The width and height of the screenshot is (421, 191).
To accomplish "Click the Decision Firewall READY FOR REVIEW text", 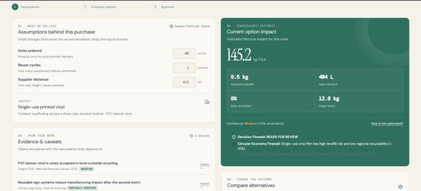I will (267, 137).
